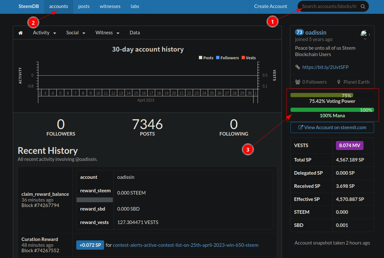Toggle the Posts series in the chart legend
The image size is (384, 258).
(x=206, y=58)
